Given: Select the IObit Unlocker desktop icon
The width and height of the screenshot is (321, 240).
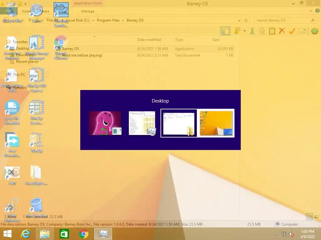Looking at the screenshot, I should click(12, 210).
